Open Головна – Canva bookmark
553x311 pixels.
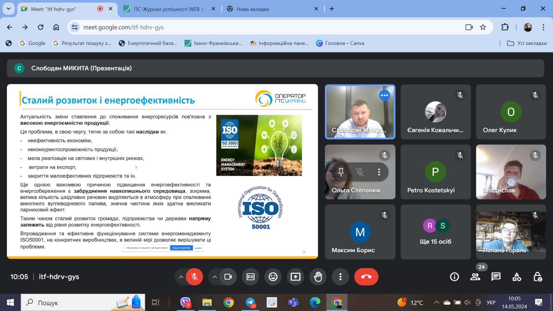(340, 43)
